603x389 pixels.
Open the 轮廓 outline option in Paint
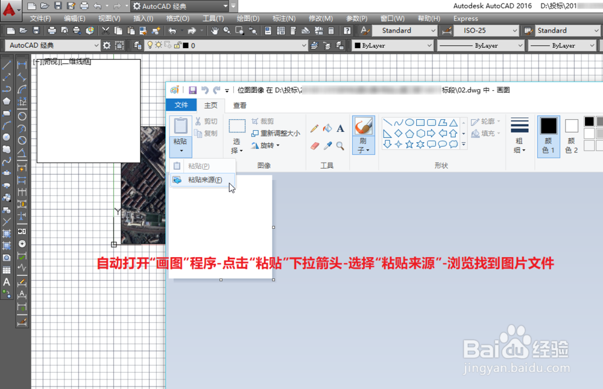pyautogui.click(x=485, y=122)
